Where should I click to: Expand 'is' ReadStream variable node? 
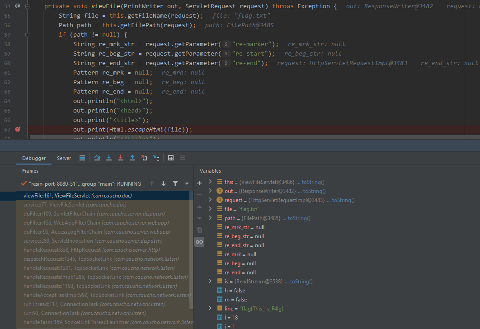pos(210,281)
